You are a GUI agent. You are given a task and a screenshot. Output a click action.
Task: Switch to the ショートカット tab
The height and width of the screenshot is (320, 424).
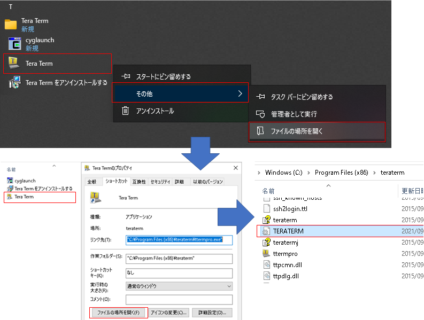tap(116, 181)
